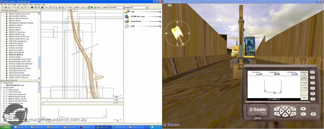Viewport: 324px width, 129px height.
Task: Click the 0.000 chainage input field
Action: [x=118, y=102]
